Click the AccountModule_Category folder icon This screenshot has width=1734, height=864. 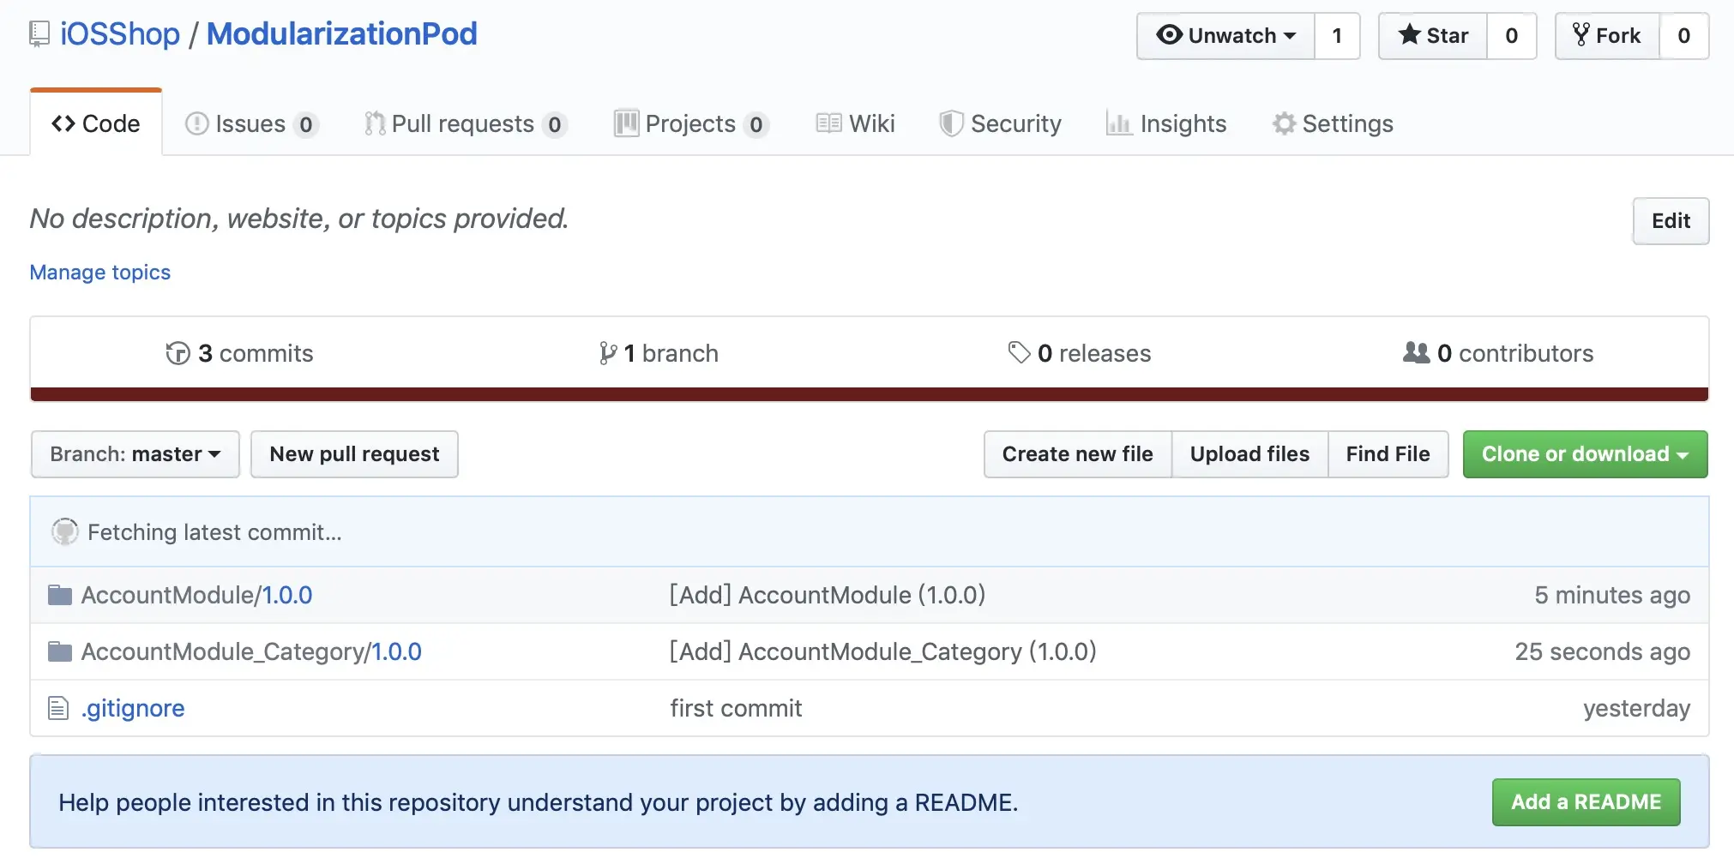coord(60,651)
